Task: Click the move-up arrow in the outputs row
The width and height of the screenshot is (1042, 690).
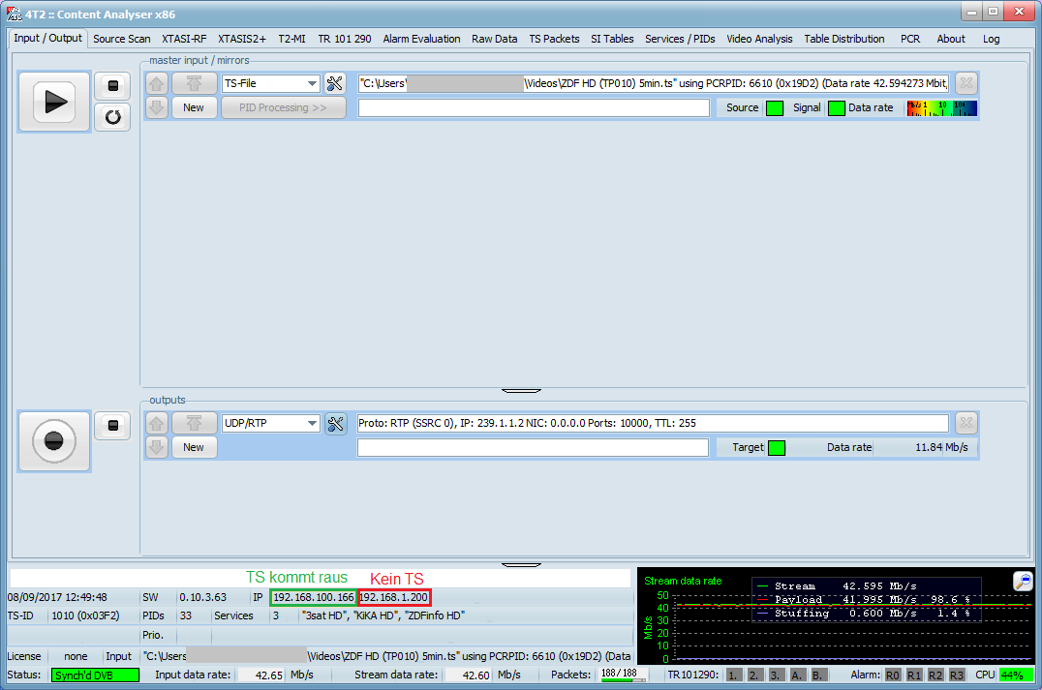Action: (157, 424)
